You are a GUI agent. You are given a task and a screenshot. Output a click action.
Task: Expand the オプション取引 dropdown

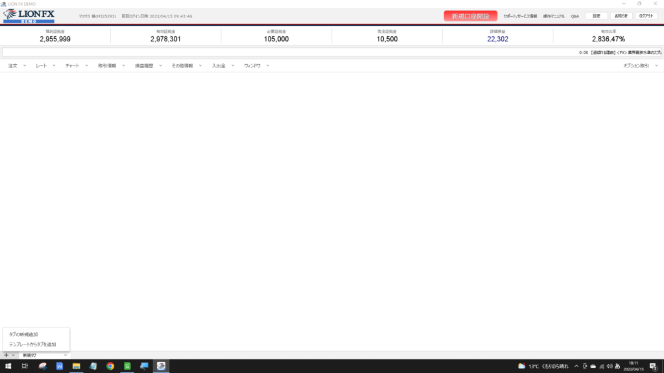(x=656, y=66)
